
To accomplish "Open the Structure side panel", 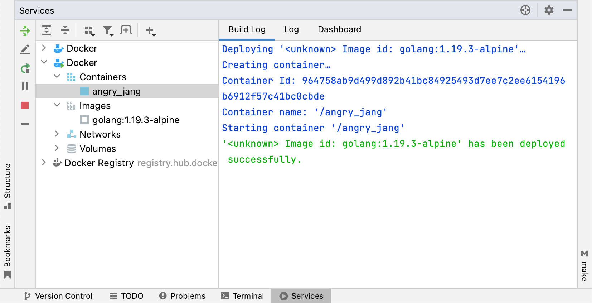I will click(7, 186).
